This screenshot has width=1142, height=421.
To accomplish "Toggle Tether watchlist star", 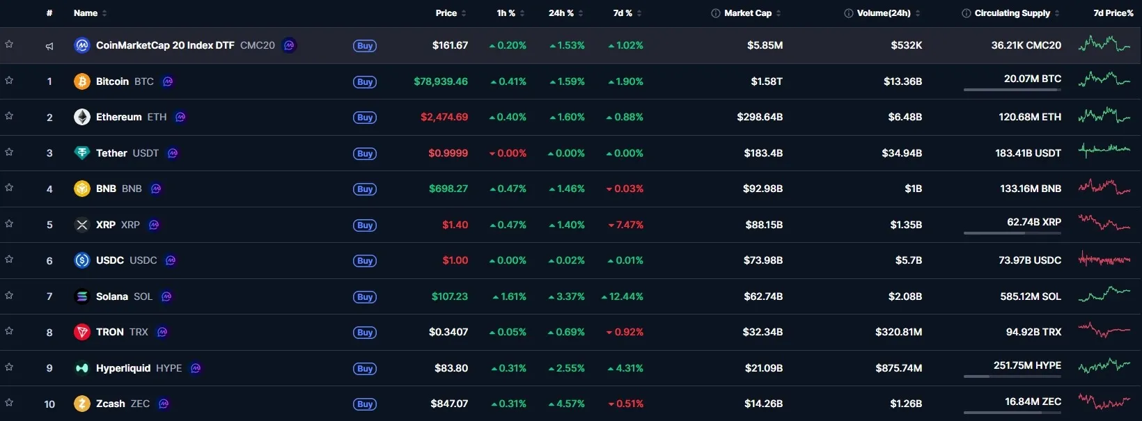I will (9, 152).
